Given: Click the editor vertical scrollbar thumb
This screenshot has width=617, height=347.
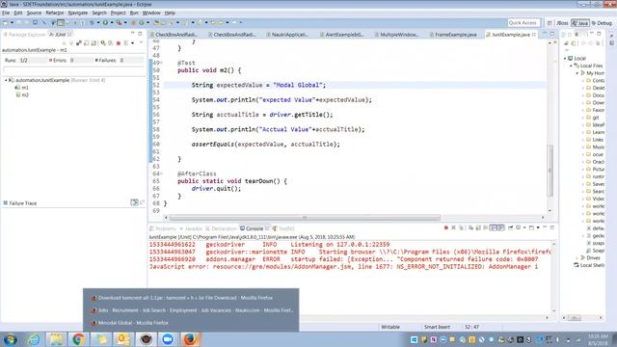Looking at the screenshot, I should click(x=550, y=171).
